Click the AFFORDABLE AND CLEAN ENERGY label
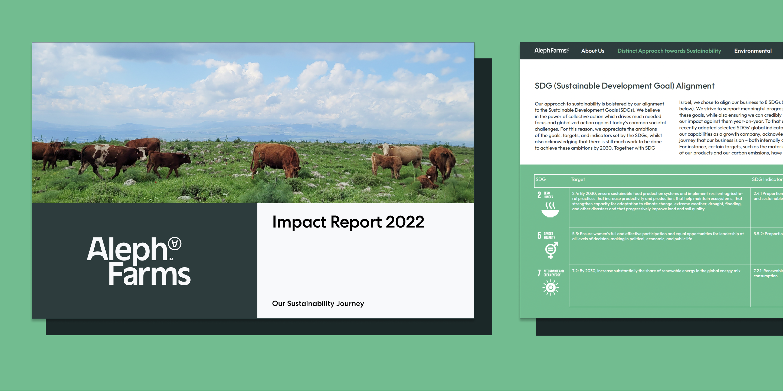Image resolution: width=783 pixels, height=391 pixels. [x=553, y=273]
